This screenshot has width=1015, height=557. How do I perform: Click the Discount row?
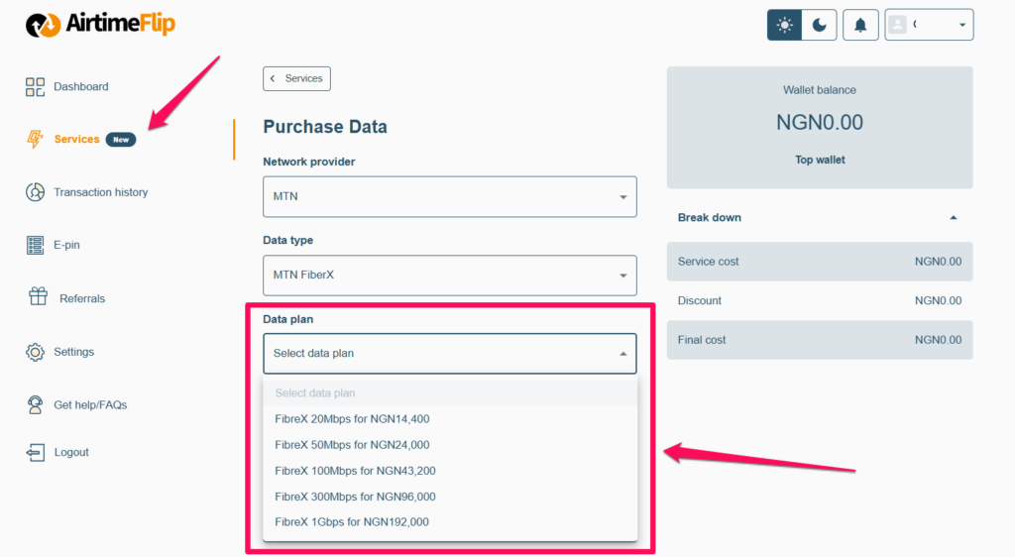[820, 301]
